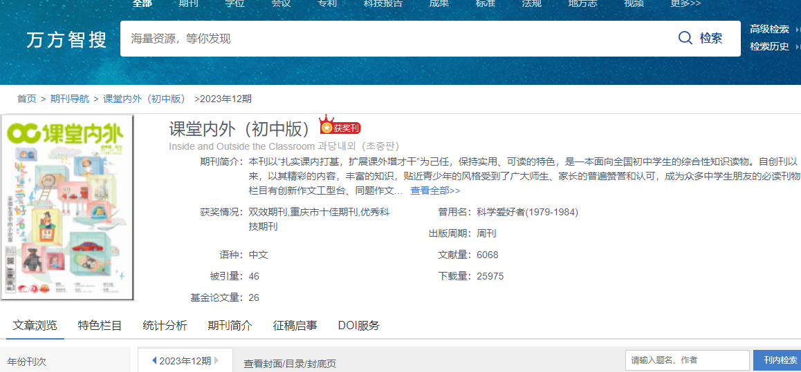Go to next issue arrow
Image resolution: width=801 pixels, height=372 pixels.
click(x=217, y=361)
